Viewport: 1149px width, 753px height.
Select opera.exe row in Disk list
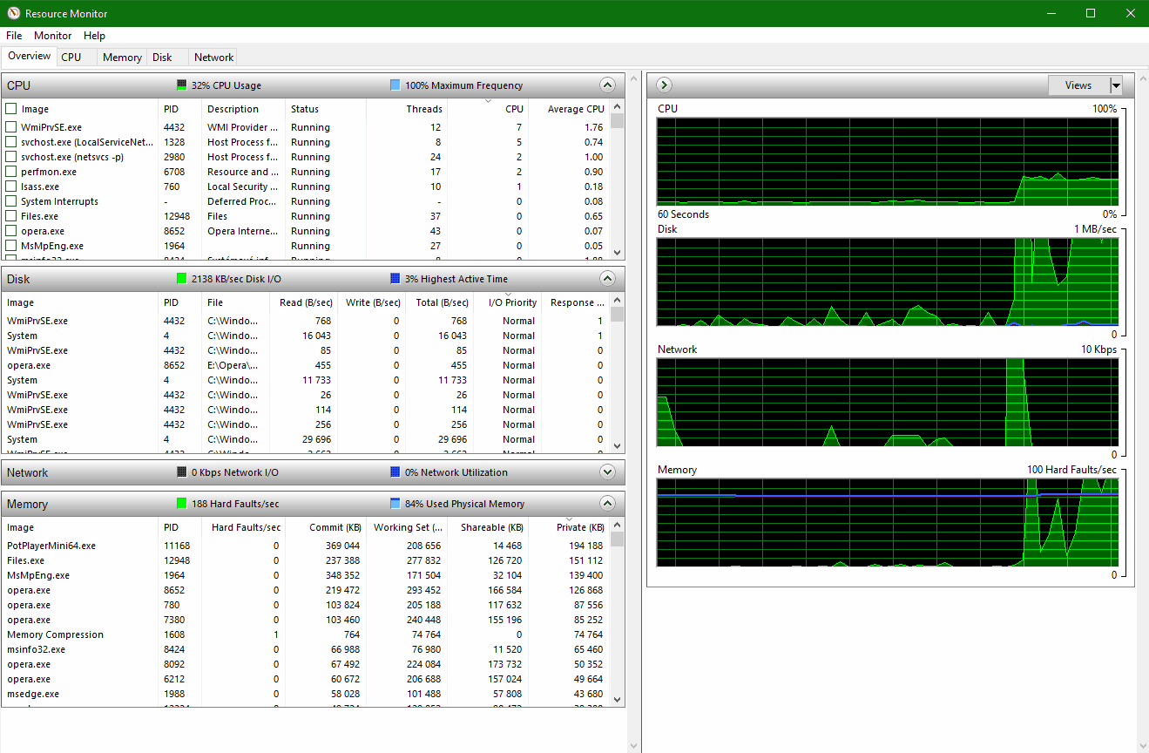[306, 365]
